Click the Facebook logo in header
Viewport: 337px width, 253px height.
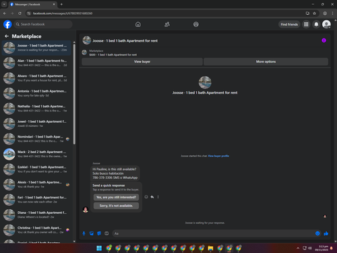coord(7,24)
